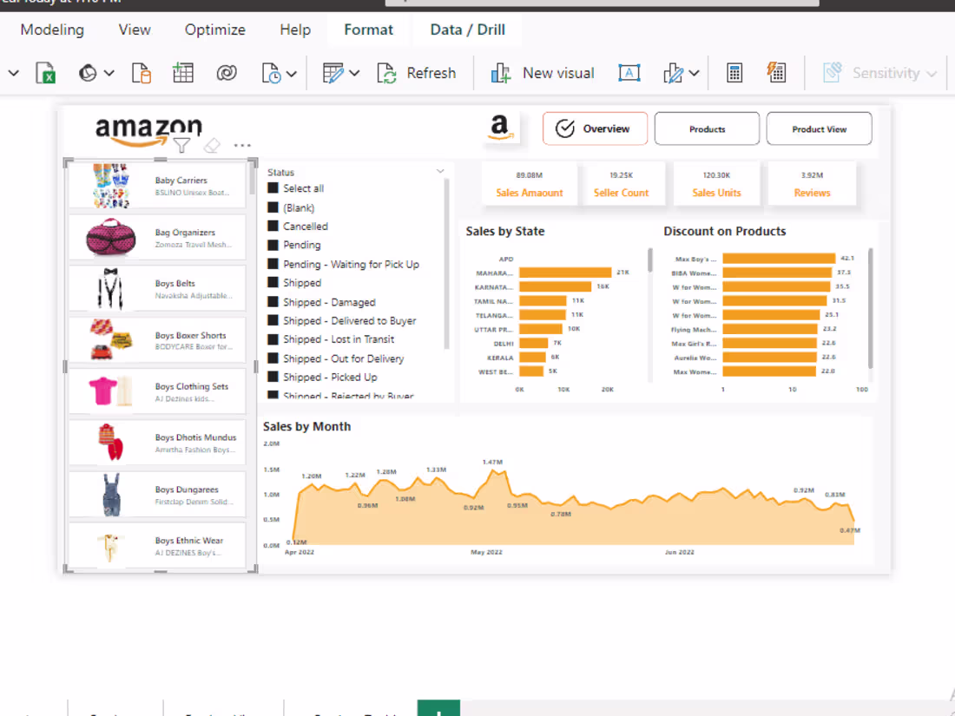Select the New visual icon

500,73
